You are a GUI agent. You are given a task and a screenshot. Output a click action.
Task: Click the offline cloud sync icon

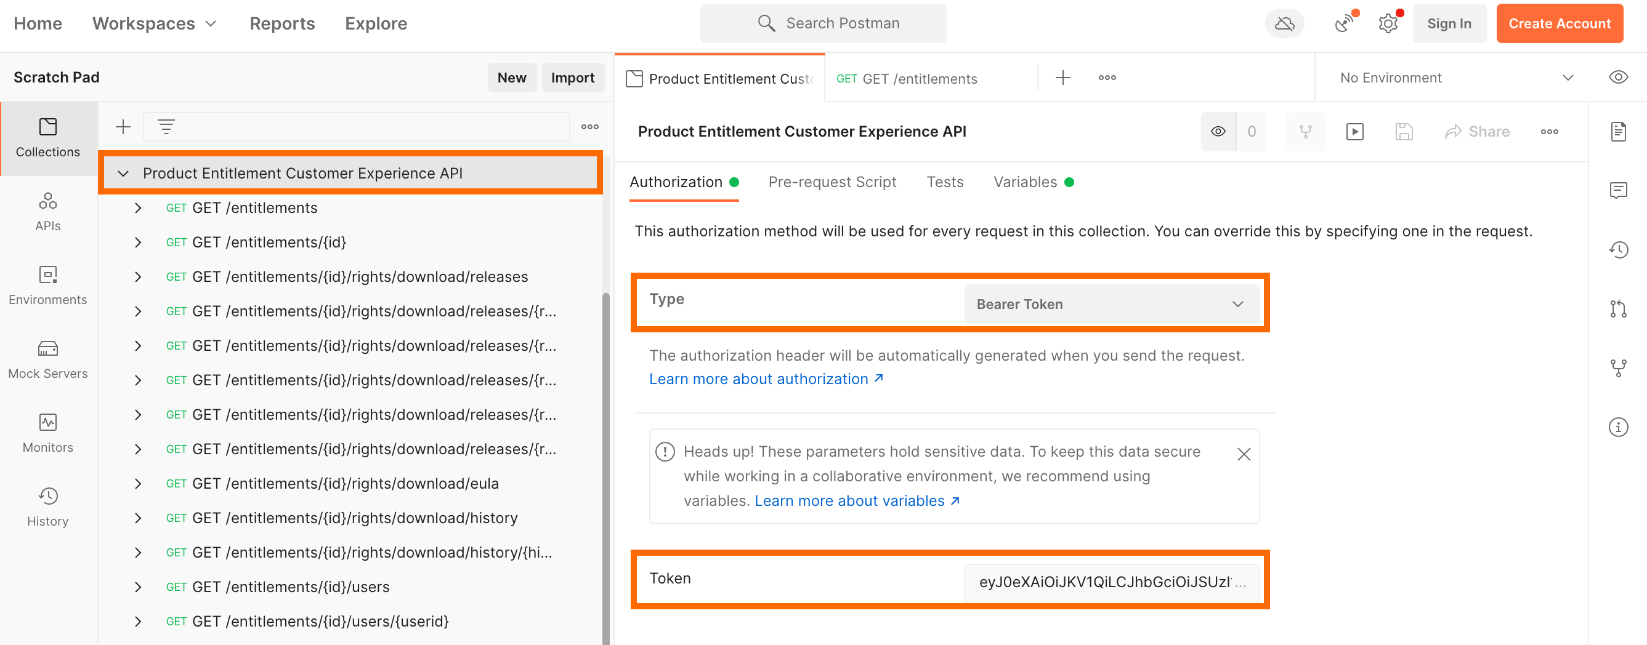pos(1284,23)
